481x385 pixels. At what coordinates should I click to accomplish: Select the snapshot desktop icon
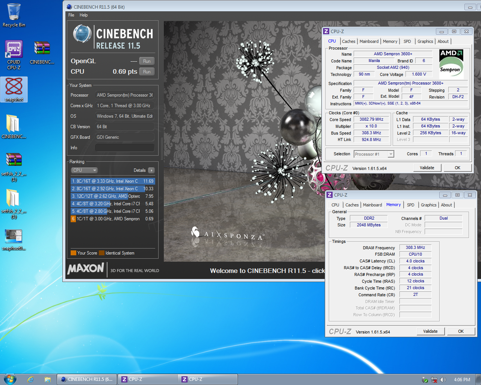(14, 89)
